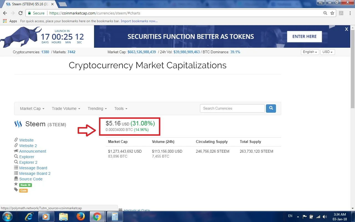The image size is (355, 222).
Task: Click the Import bookmarks now link
Action: 139,21
